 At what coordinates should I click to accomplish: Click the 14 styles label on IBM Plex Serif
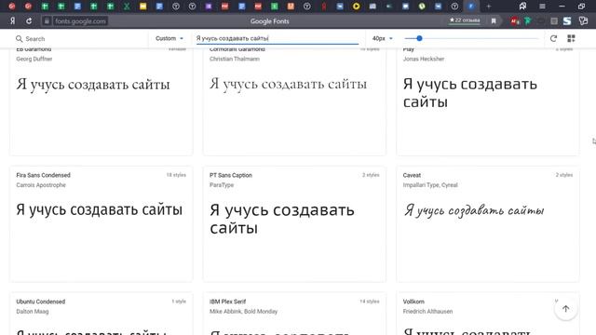point(370,301)
